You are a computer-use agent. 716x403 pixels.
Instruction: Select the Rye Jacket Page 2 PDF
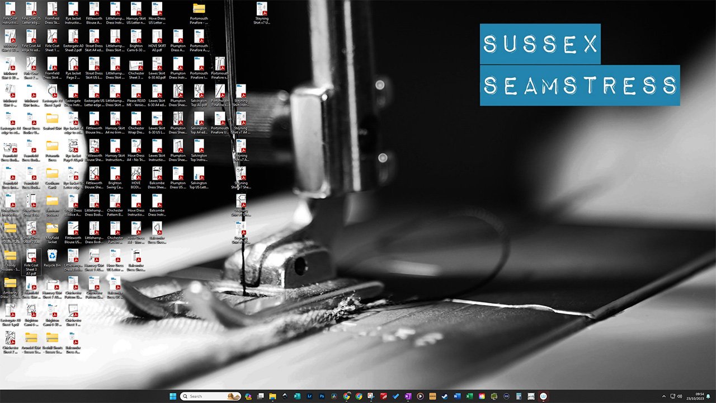point(73,69)
